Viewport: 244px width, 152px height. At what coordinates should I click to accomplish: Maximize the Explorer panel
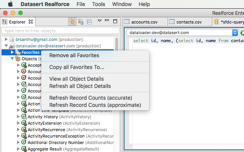(x=115, y=21)
